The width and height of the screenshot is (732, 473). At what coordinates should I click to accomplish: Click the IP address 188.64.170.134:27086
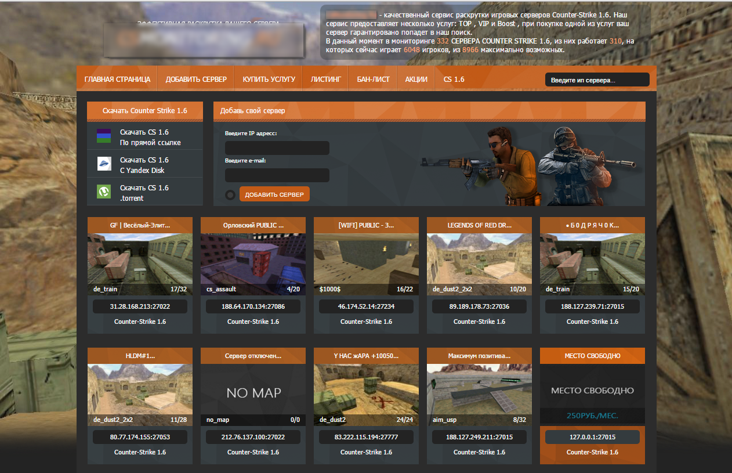point(253,306)
